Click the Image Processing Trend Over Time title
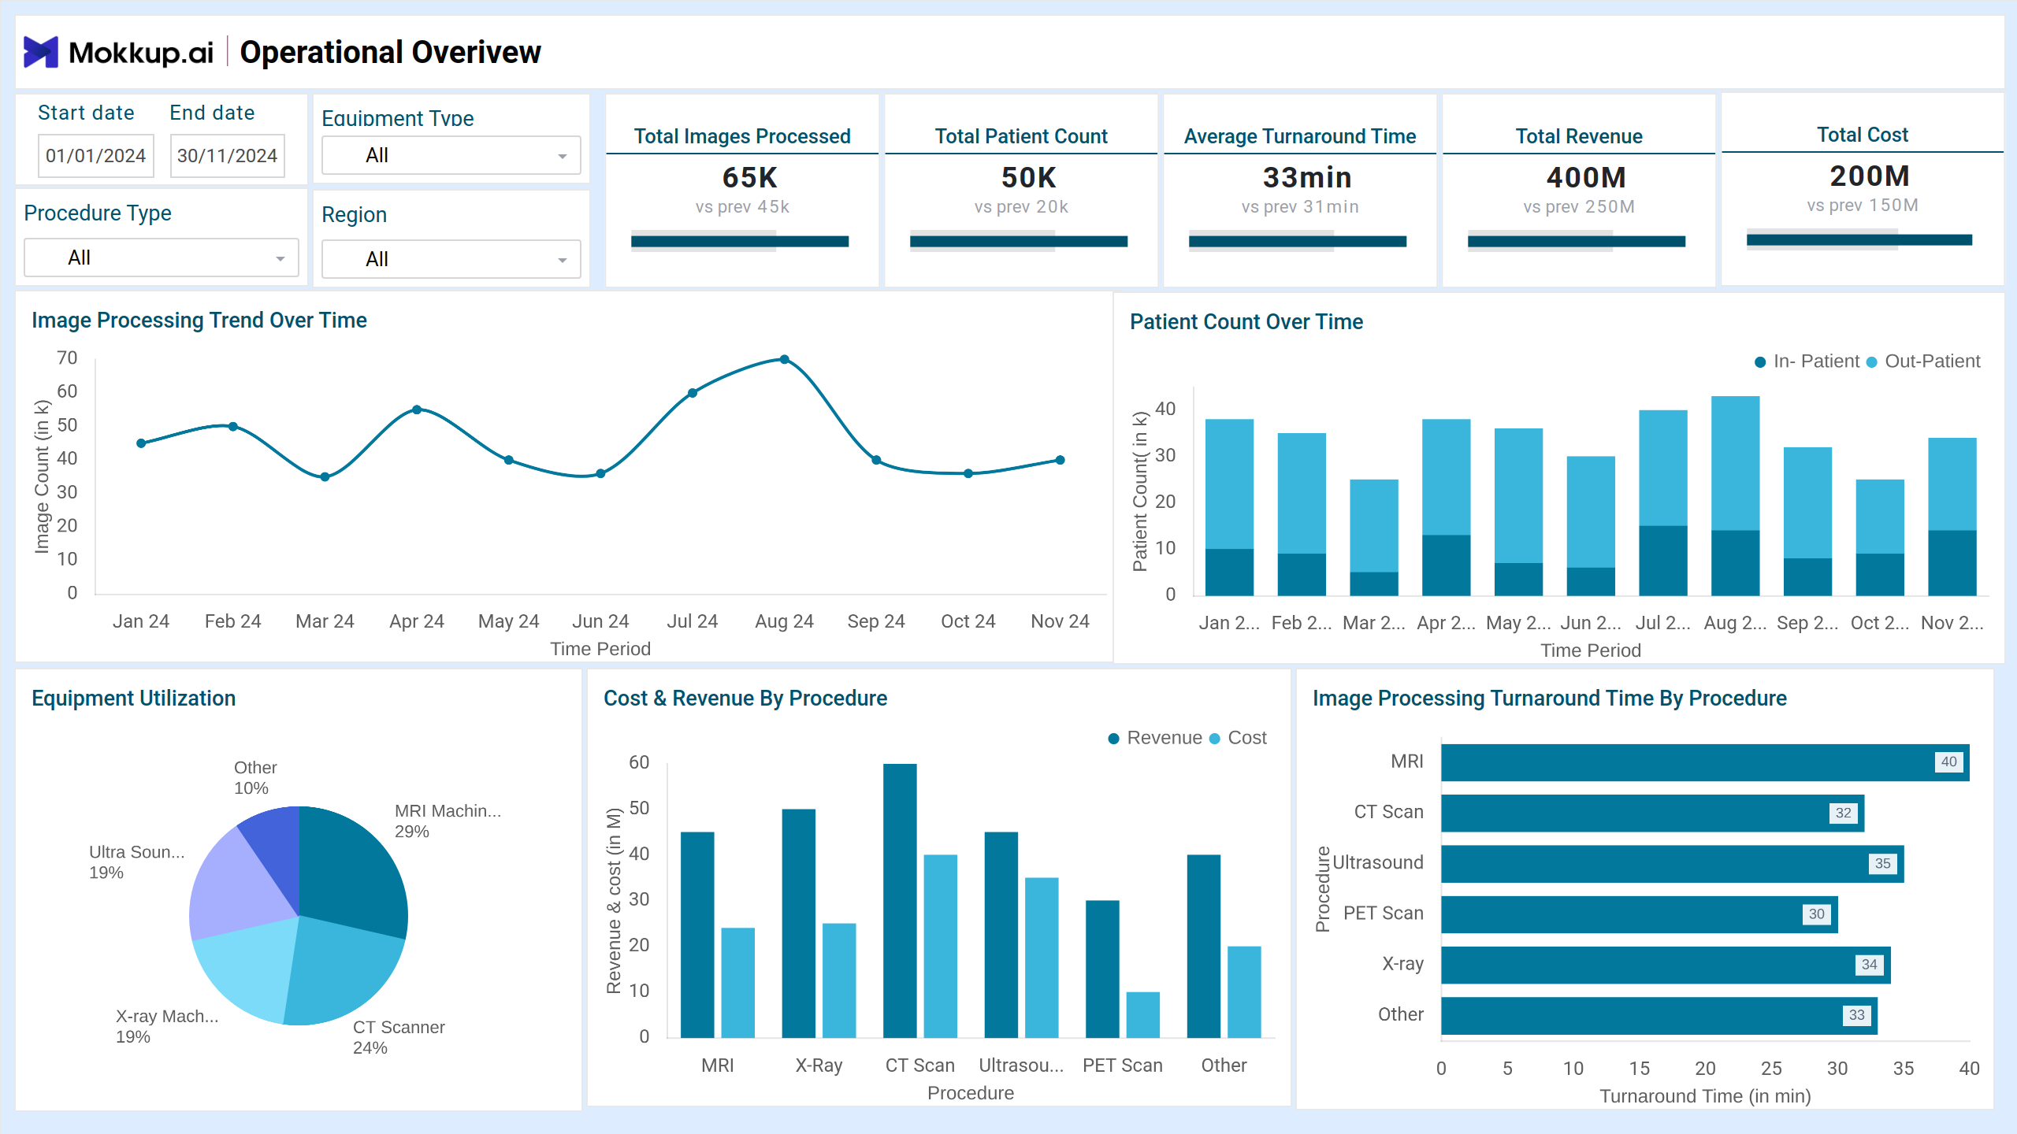 199,321
